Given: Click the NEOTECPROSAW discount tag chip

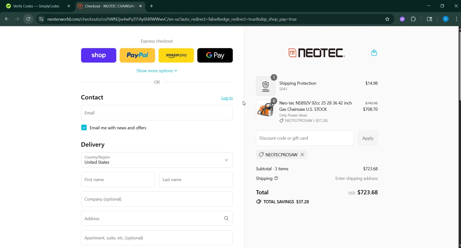Looking at the screenshot, I should point(281,155).
